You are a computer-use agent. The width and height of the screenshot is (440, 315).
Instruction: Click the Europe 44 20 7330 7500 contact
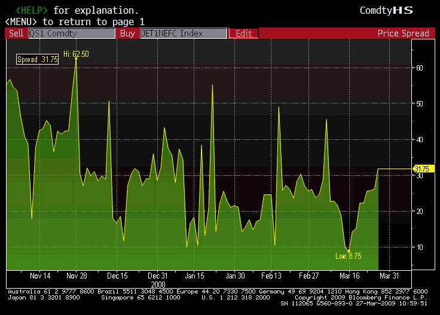click(x=216, y=292)
